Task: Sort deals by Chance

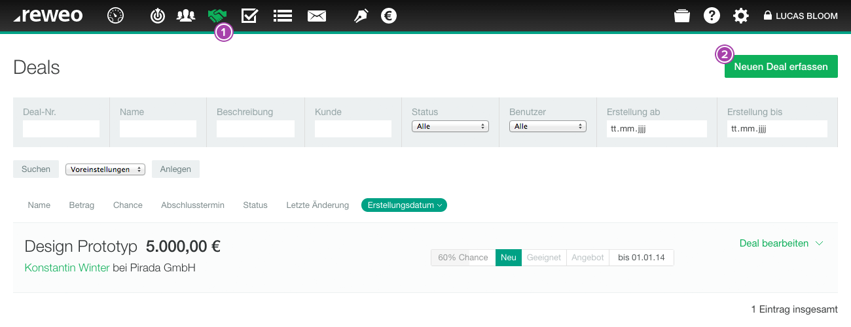Action: coord(128,205)
